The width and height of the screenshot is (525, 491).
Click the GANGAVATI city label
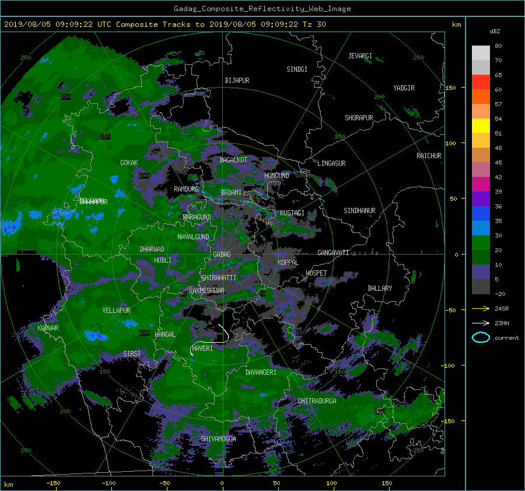coord(333,253)
